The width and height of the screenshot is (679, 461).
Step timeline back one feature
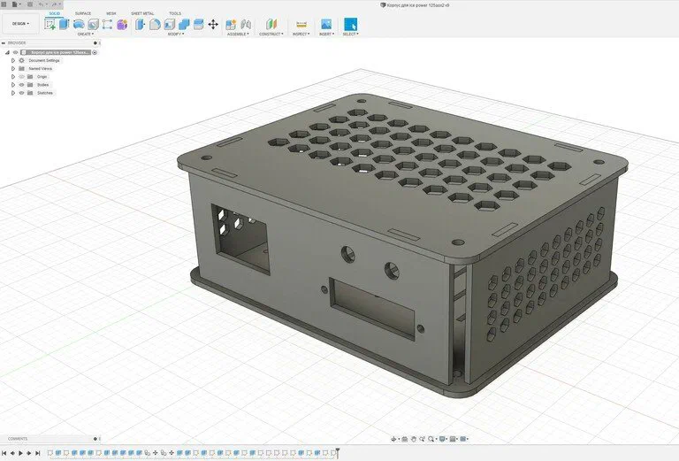point(12,453)
